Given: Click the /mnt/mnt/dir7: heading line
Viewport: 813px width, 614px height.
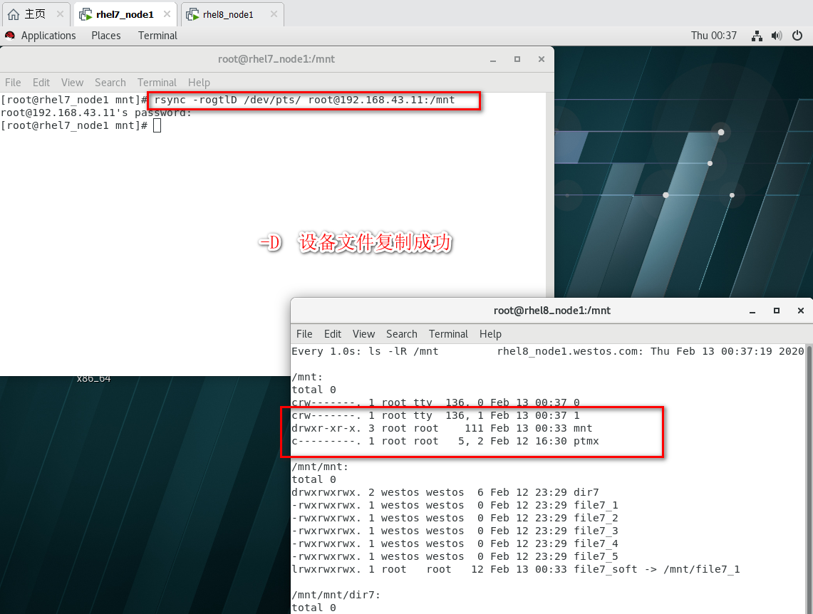Looking at the screenshot, I should click(336, 595).
